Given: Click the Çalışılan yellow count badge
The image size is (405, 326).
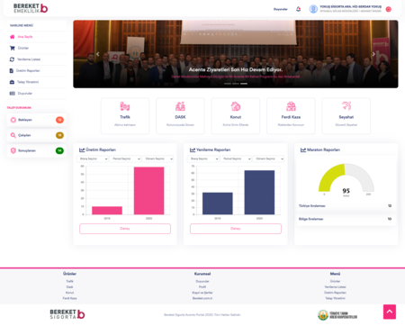Looking at the screenshot, I should pyautogui.click(x=59, y=135).
